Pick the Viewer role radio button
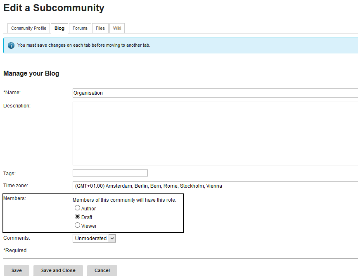 pyautogui.click(x=77, y=225)
